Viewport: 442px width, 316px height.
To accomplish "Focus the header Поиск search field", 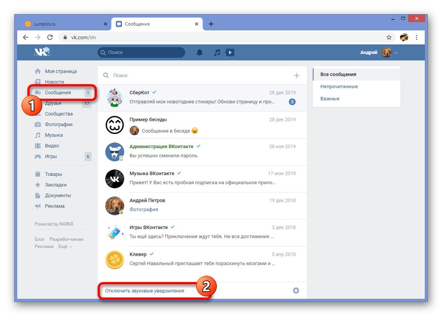I will (x=141, y=52).
